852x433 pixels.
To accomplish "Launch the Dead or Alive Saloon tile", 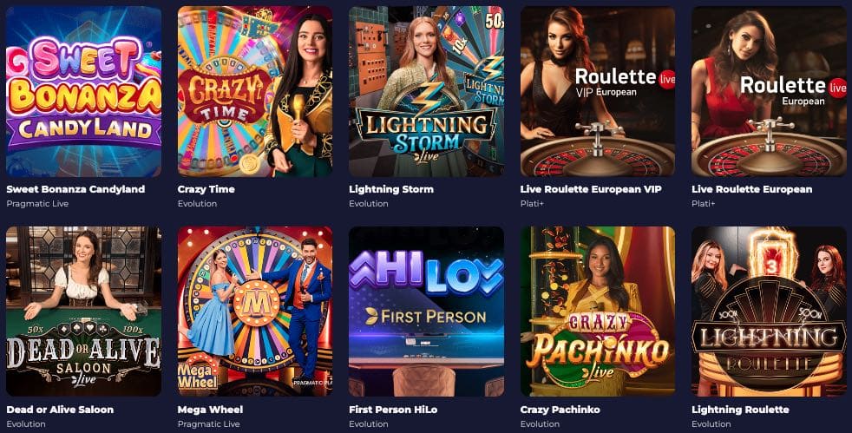I will [x=83, y=312].
